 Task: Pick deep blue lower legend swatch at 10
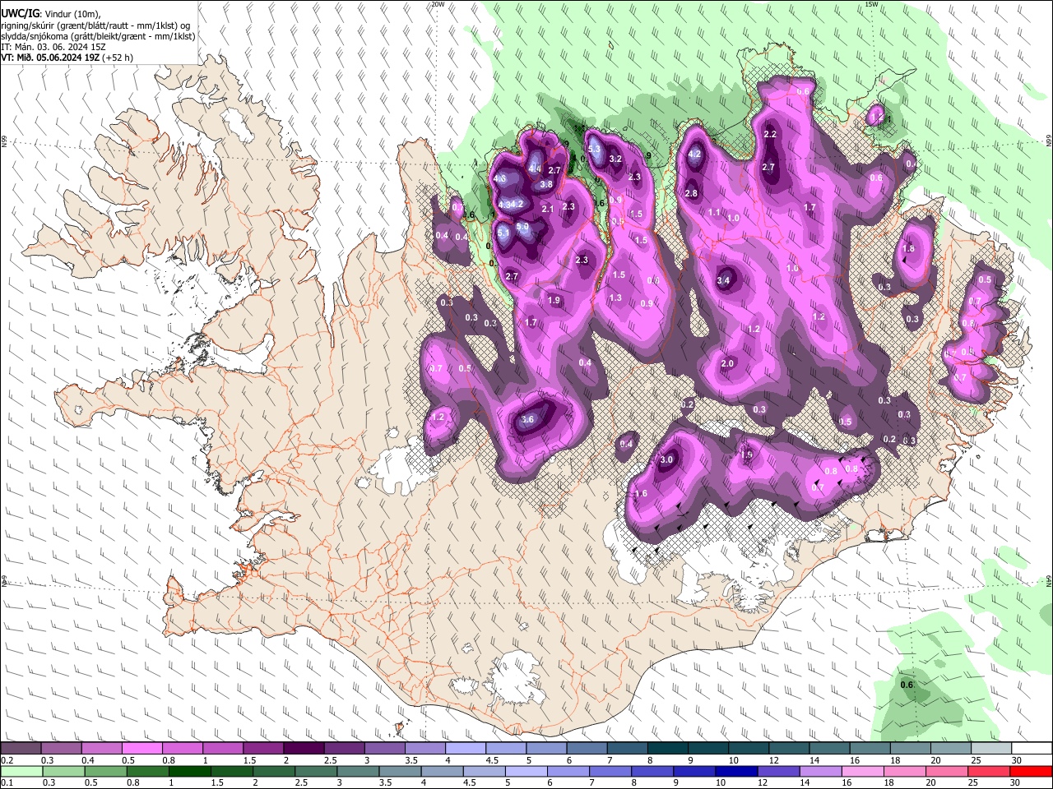(735, 771)
